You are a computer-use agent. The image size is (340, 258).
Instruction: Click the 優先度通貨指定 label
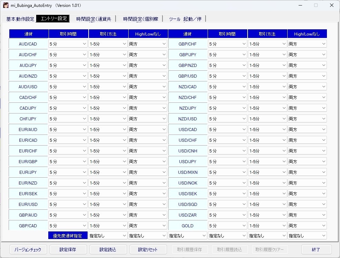coord(68,236)
